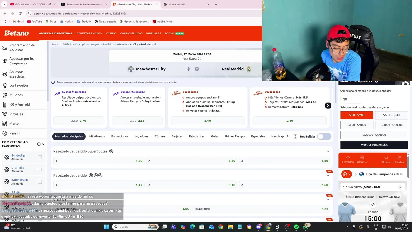The height and width of the screenshot is (232, 412).
Task: Open CASINO EN VIVO in the top menu
Action: coord(131,34)
